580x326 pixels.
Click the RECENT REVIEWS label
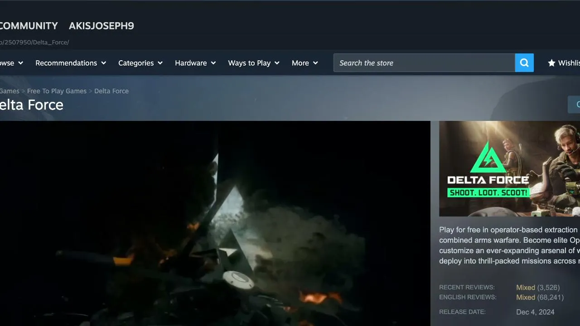(x=467, y=288)
